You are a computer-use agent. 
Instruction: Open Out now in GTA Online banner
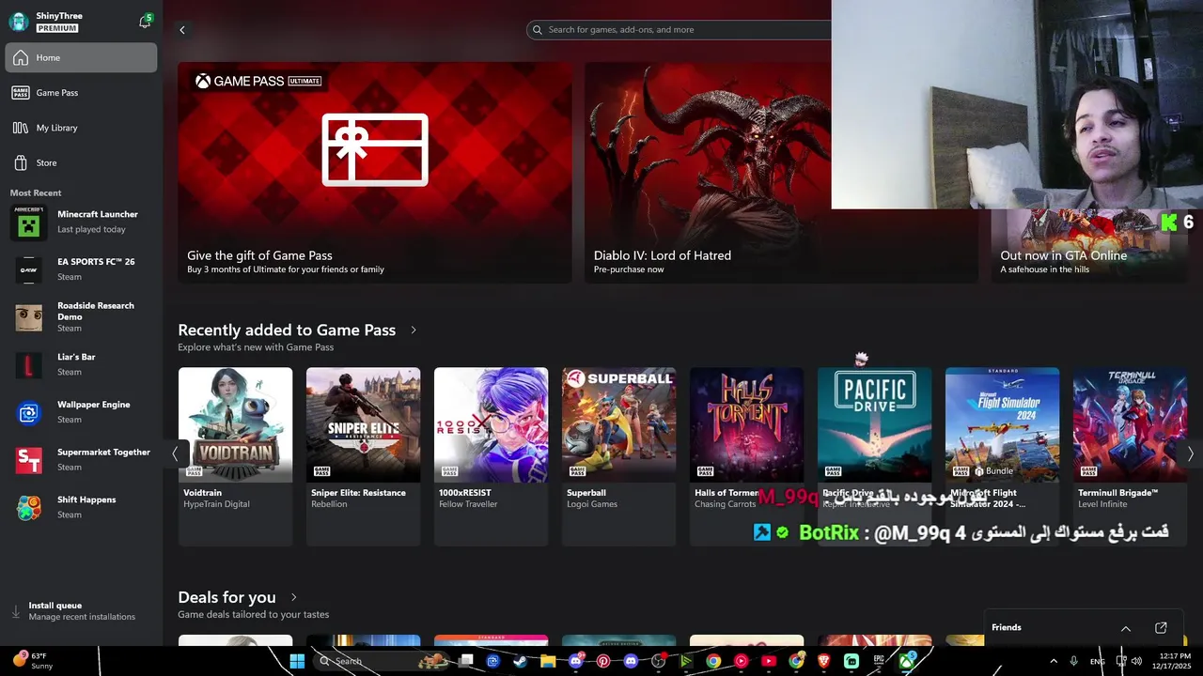click(1088, 246)
